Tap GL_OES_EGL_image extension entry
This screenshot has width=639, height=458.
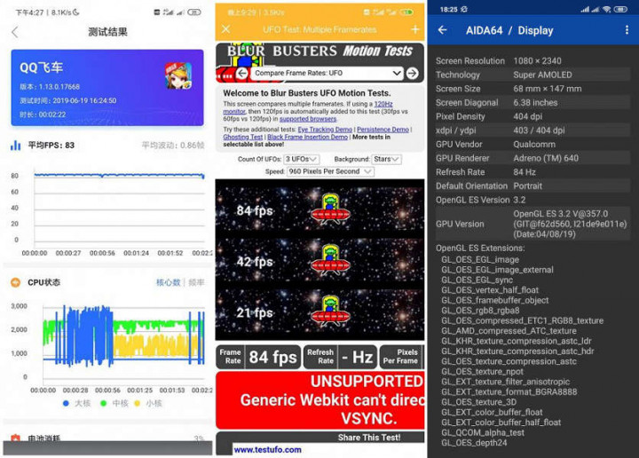pos(480,259)
